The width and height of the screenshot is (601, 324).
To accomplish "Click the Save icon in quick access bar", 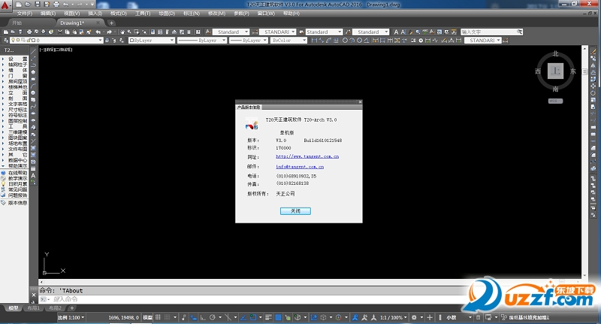I will pyautogui.click(x=38, y=5).
